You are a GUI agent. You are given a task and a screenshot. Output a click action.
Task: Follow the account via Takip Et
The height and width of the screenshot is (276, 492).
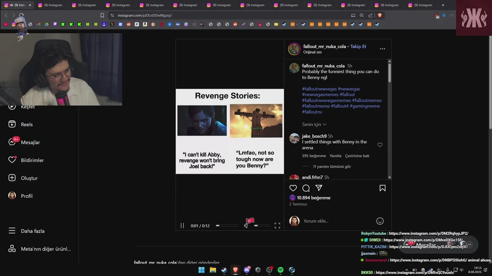358,46
